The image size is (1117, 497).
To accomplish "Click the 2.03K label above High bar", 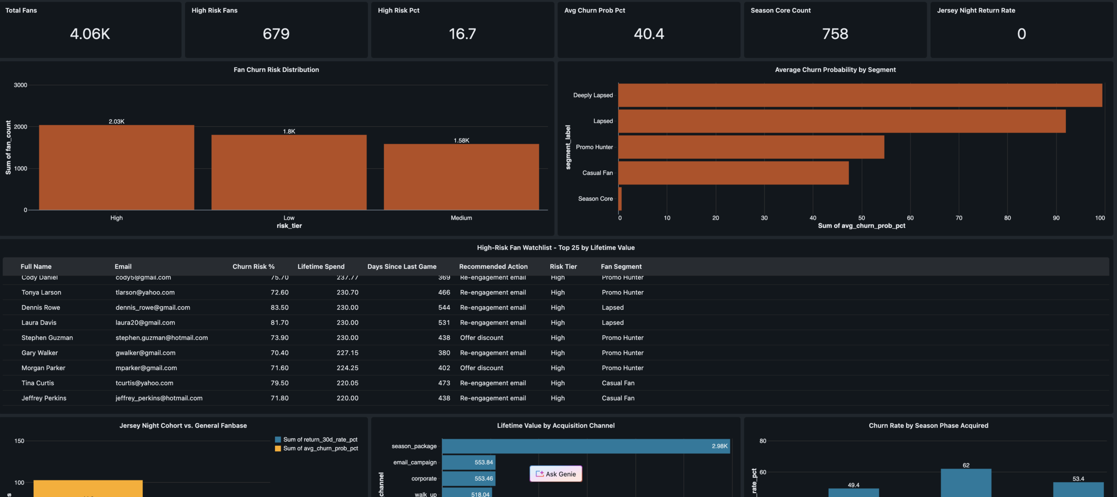I will pyautogui.click(x=116, y=122).
